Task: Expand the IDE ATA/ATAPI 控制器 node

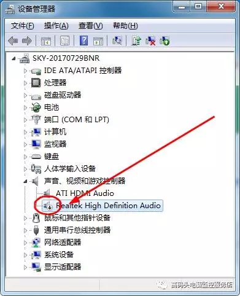Action: [x=25, y=71]
